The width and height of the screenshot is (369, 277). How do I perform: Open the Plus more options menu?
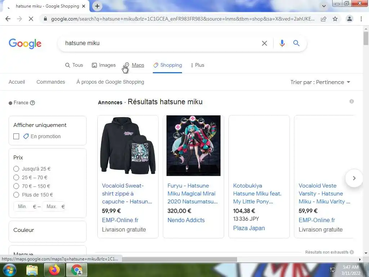click(x=197, y=65)
